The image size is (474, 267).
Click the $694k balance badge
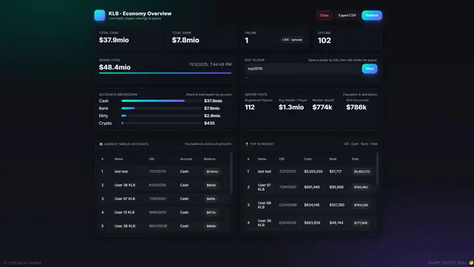click(211, 185)
